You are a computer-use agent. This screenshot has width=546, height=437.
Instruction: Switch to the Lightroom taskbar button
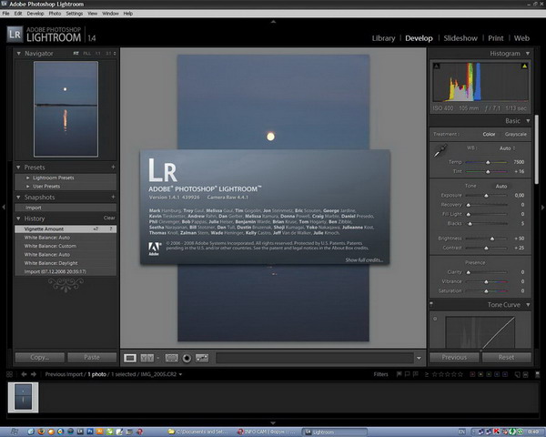point(334,432)
